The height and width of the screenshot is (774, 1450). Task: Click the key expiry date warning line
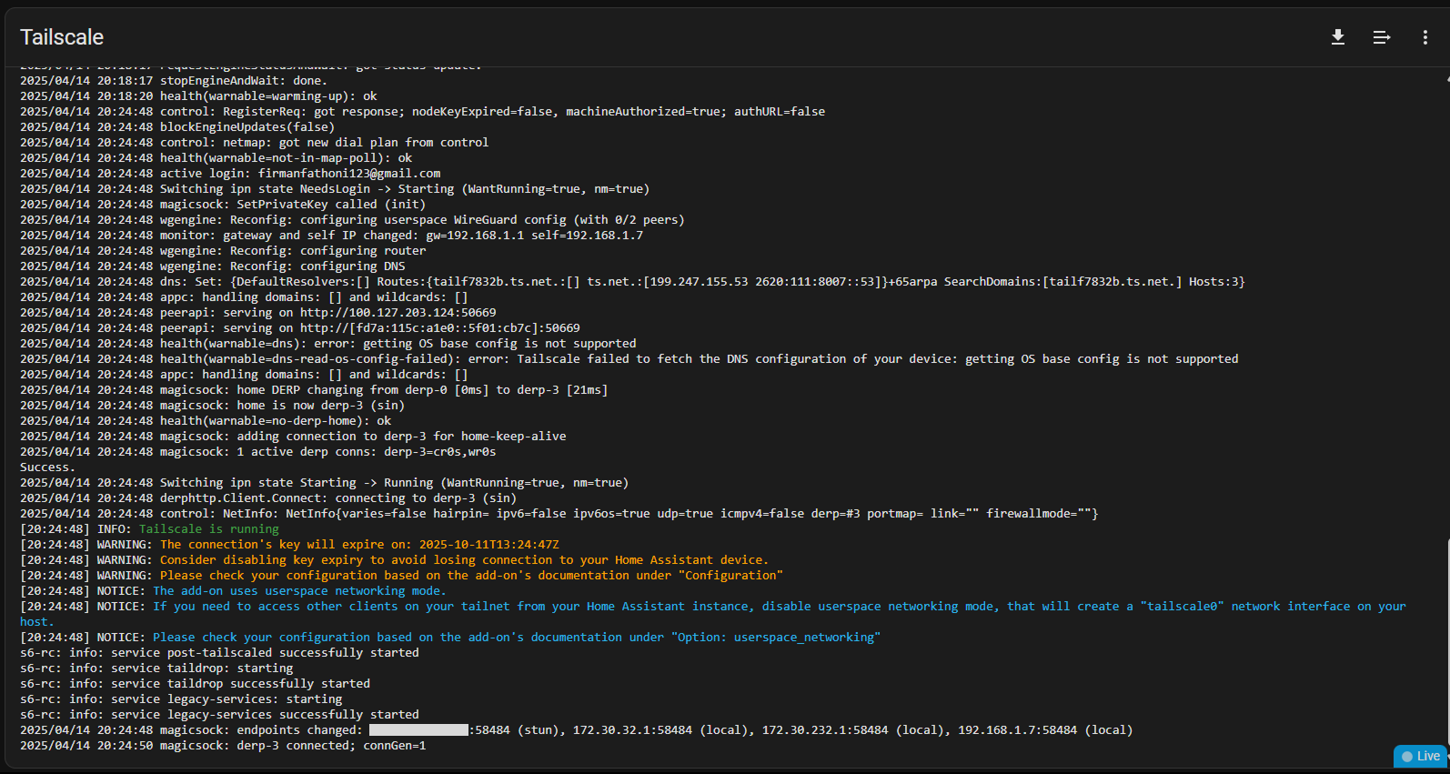359,545
